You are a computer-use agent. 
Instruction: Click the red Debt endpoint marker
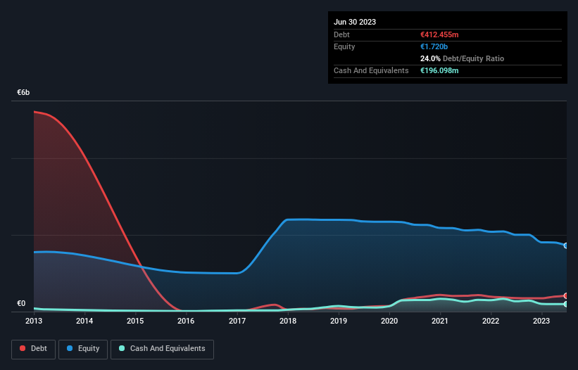[x=566, y=295]
